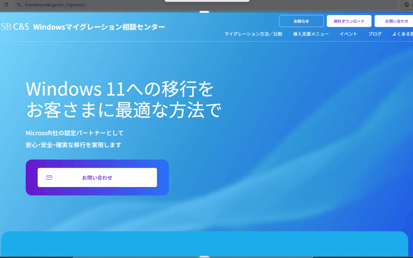Open the 導入支援メニュー nav item

click(311, 34)
